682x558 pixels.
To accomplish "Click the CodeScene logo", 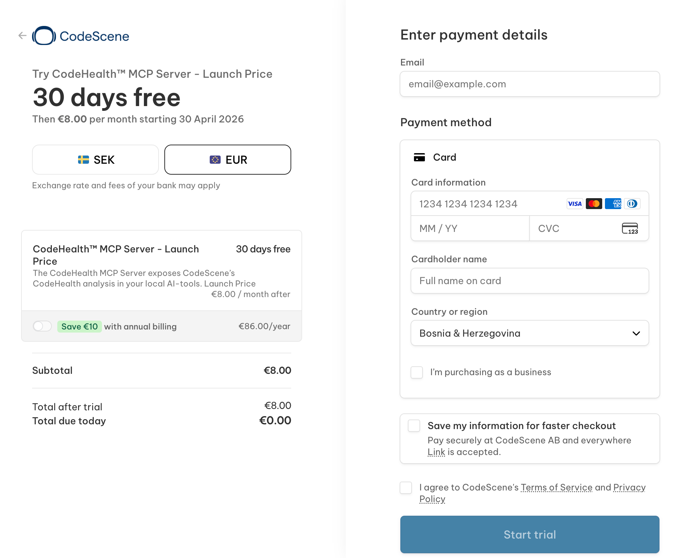I will click(81, 36).
